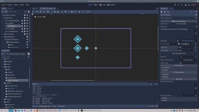Toggle FileSystem split view mode
This screenshot has height=112, width=199.
(x=29, y=54)
